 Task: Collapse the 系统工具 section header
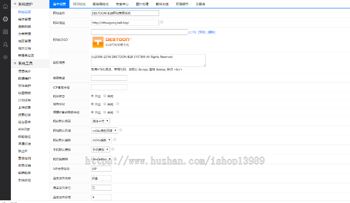(x=25, y=63)
